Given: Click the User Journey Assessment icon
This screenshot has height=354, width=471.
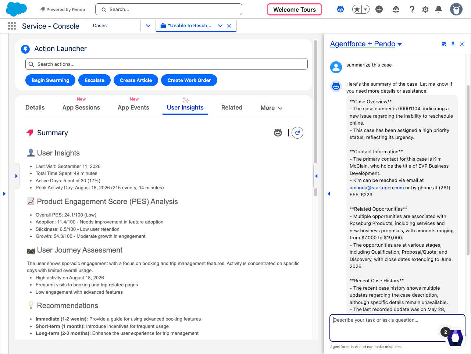Looking at the screenshot, I should coord(31,250).
